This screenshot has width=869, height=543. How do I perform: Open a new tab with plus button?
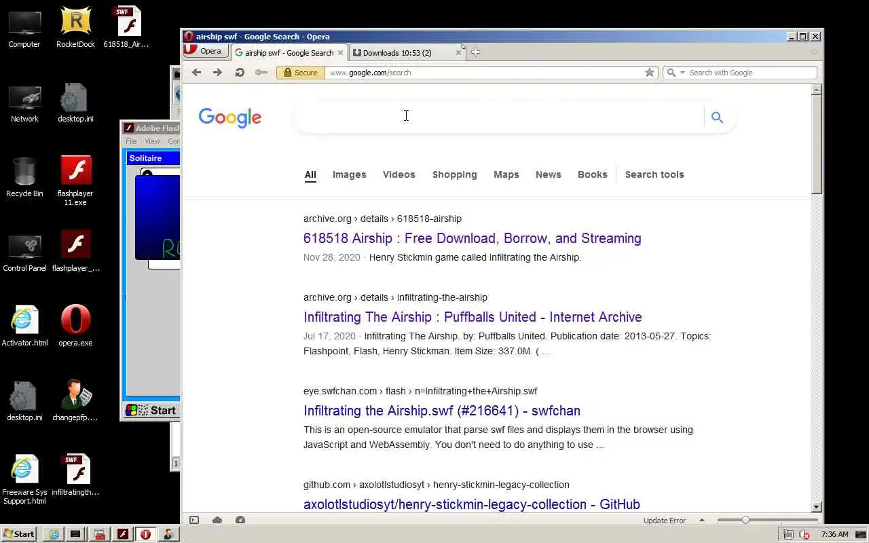point(475,52)
